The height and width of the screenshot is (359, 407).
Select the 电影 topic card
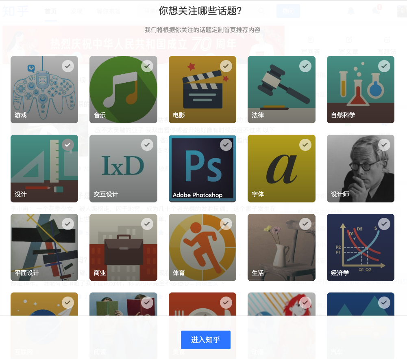(202, 90)
